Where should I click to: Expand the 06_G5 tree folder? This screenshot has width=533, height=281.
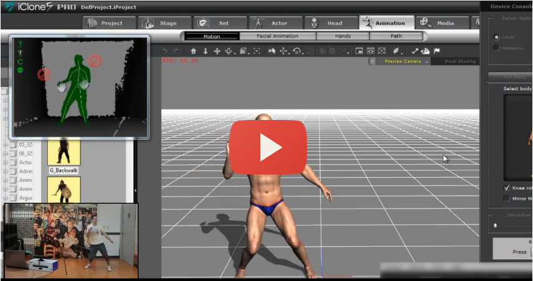point(6,154)
